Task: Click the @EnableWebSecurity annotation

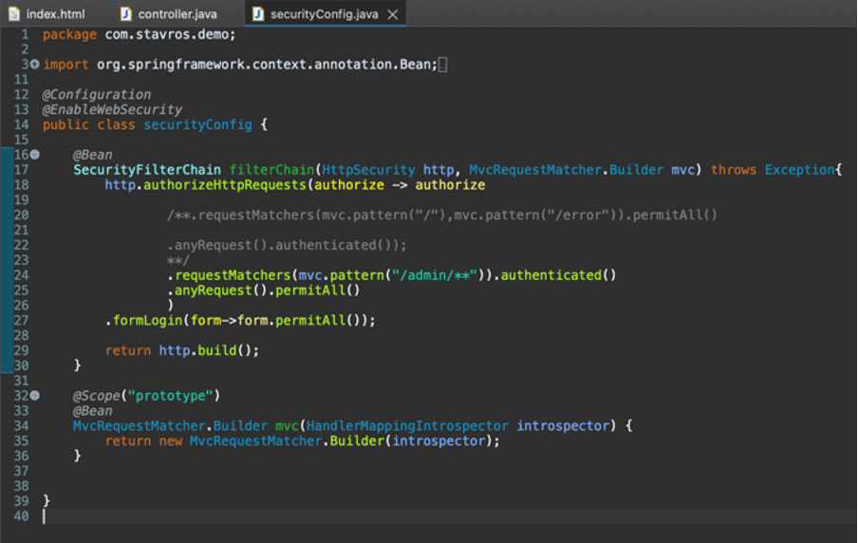Action: pos(112,110)
